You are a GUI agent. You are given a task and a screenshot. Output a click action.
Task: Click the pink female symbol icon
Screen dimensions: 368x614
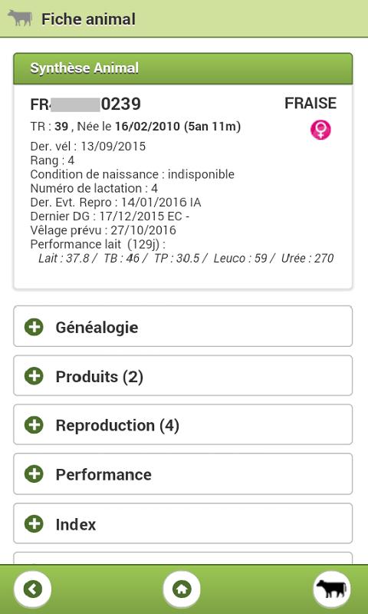pos(320,130)
